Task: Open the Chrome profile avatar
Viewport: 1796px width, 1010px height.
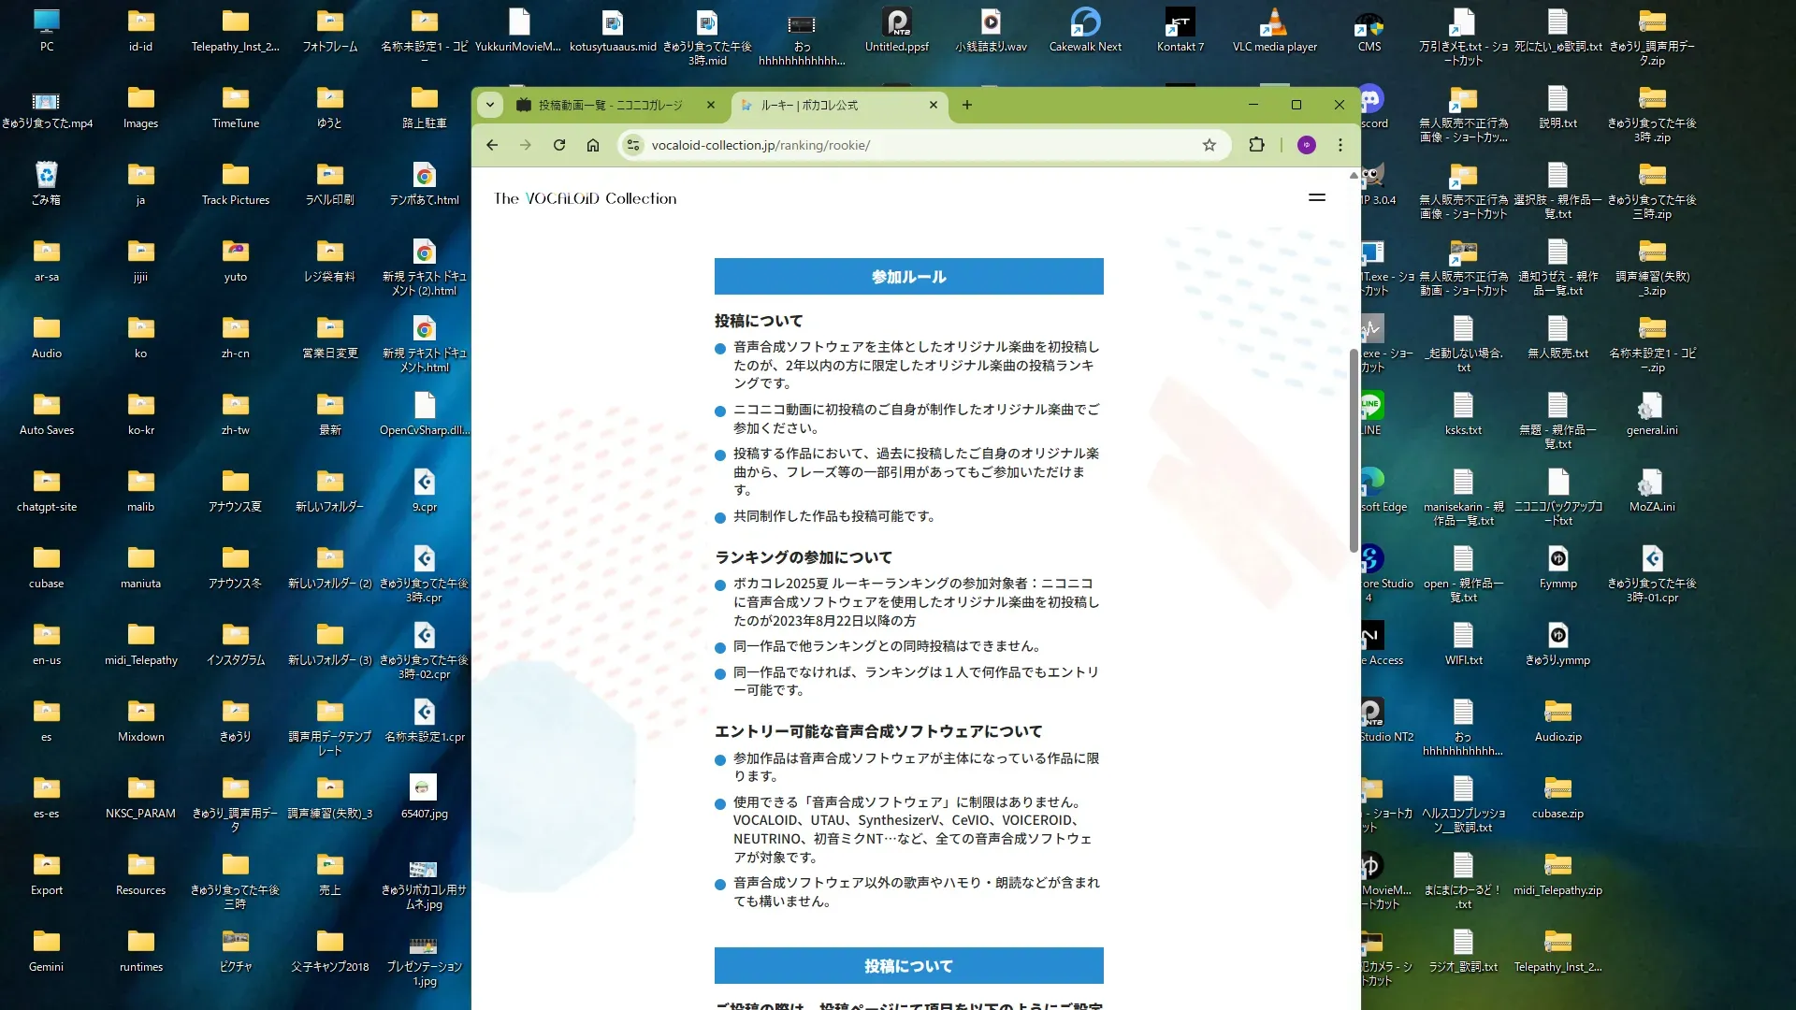Action: click(1307, 145)
